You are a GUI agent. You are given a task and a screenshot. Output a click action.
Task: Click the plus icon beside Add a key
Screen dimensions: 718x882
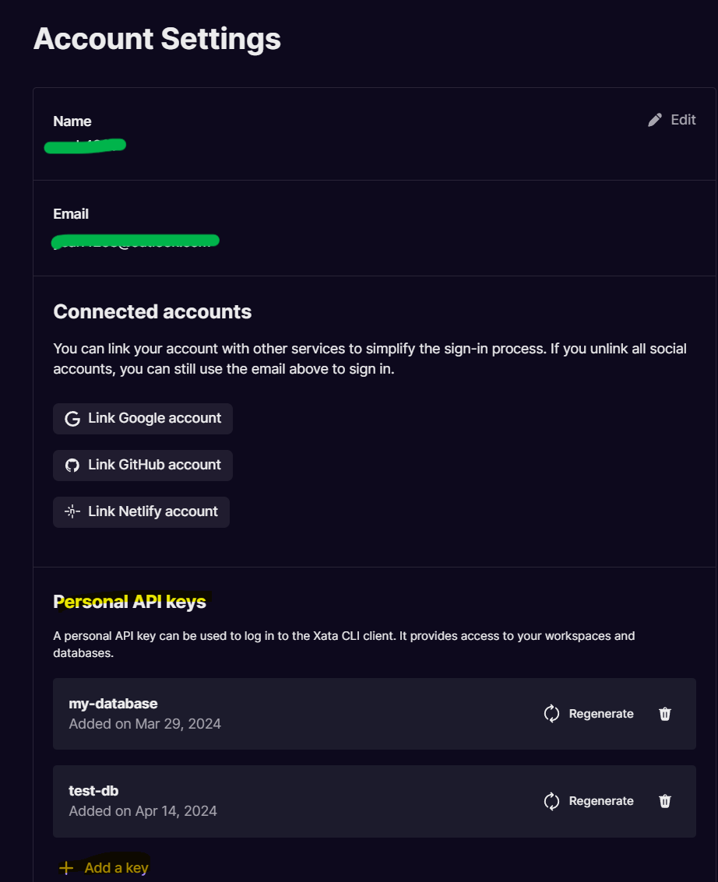67,868
